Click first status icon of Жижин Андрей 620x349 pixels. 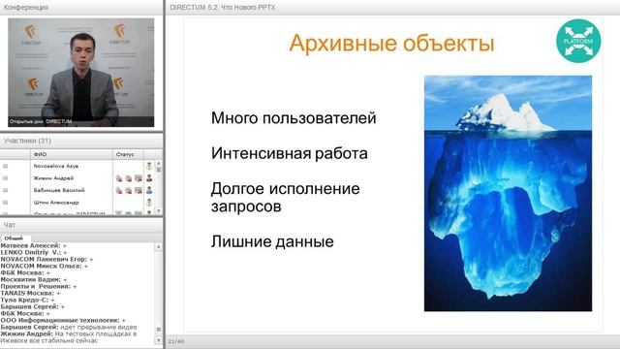118,178
